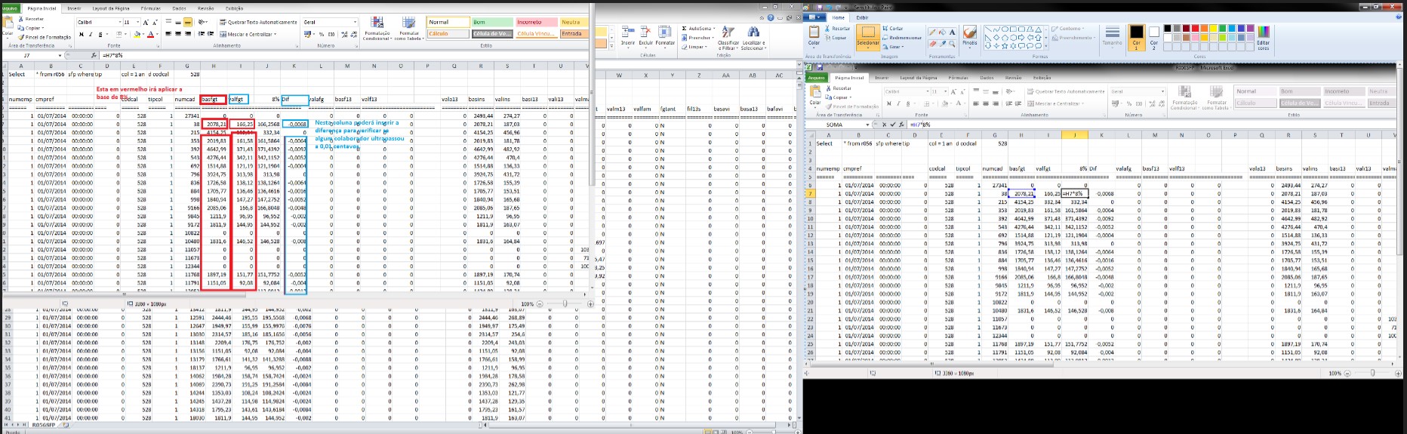This screenshot has height=434, width=1407.
Task: Expand the Girar rotate dropdown in Paint
Action: click(x=897, y=47)
